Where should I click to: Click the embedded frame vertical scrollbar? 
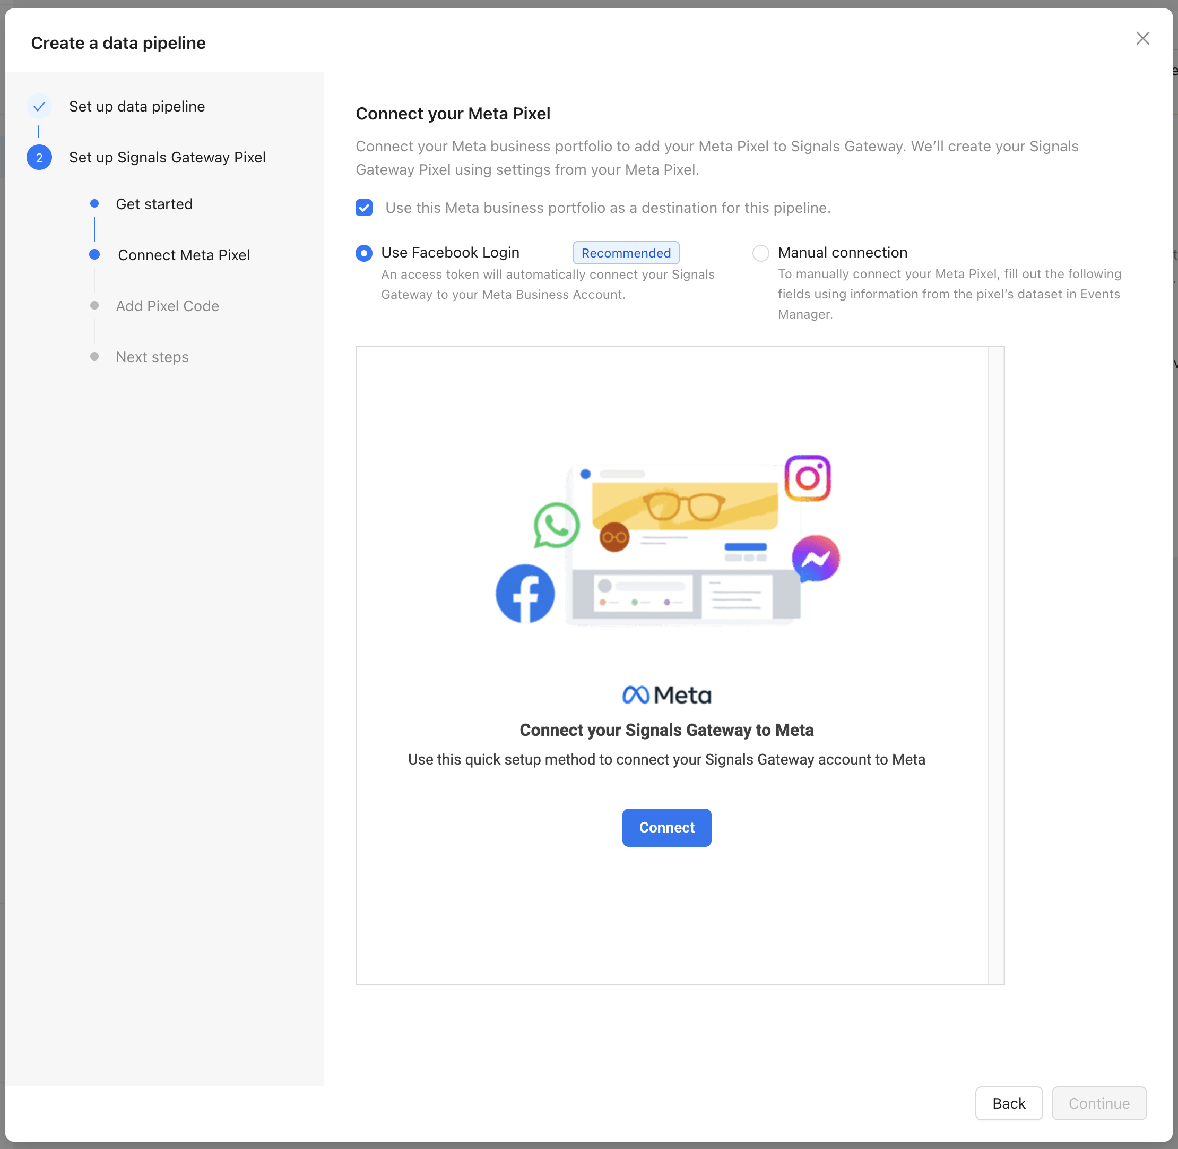[x=996, y=664]
